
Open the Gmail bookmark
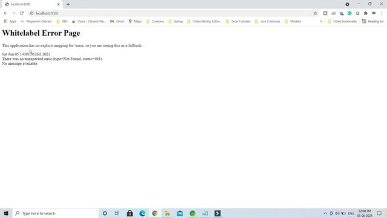pos(117,22)
